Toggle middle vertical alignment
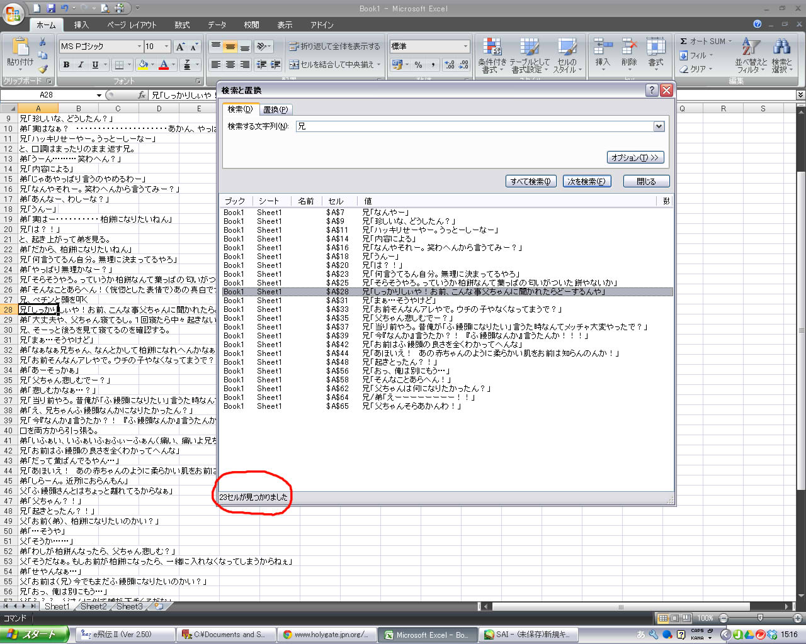 click(x=230, y=47)
